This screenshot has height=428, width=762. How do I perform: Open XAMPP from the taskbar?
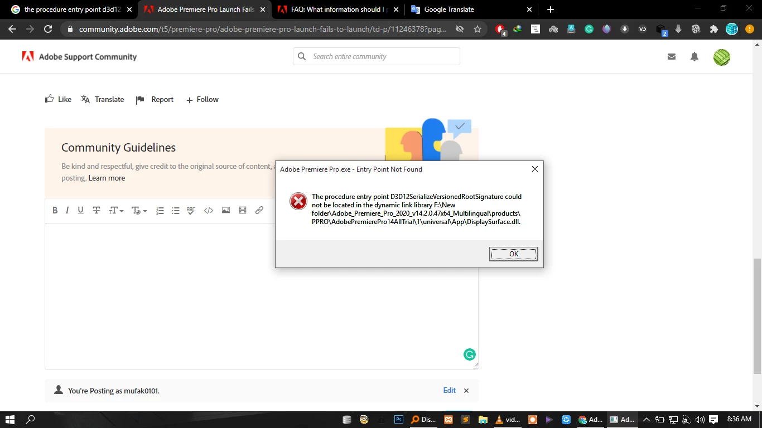448,420
